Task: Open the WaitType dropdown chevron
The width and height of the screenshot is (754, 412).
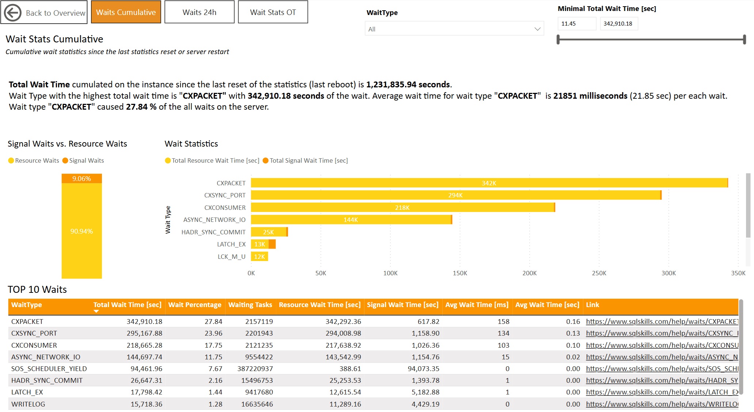Action: [x=537, y=29]
